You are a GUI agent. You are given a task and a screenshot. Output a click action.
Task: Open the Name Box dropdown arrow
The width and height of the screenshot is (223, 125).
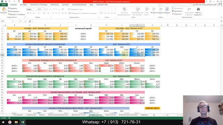tap(13, 21)
